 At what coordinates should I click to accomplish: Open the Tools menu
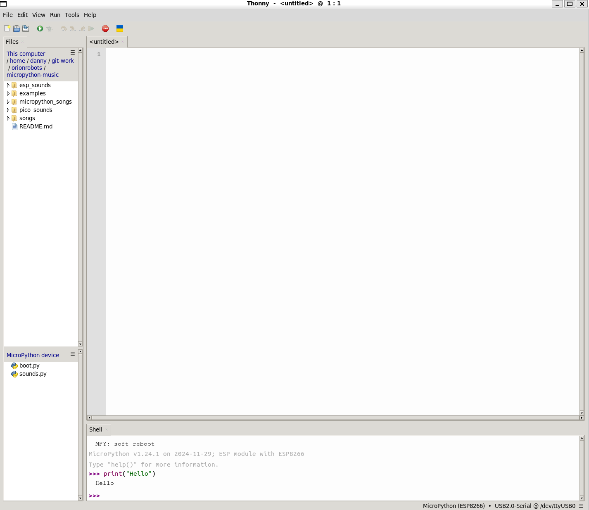click(x=72, y=15)
